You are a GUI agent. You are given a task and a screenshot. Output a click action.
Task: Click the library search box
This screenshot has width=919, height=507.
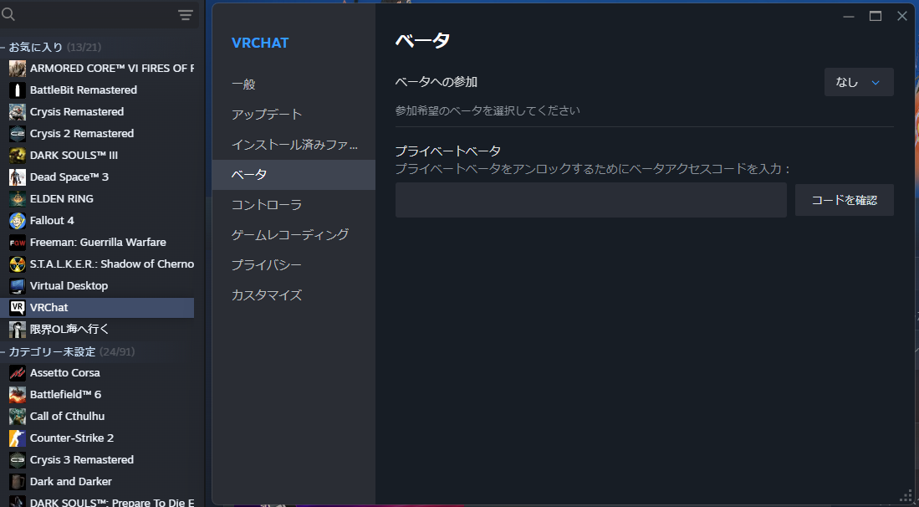88,15
